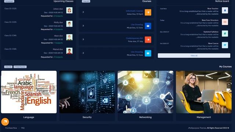Image resolution: width=235 pixels, height=132 pixels.
Task: Open the Most Popular filter dropdown
Action: (x=20, y=67)
